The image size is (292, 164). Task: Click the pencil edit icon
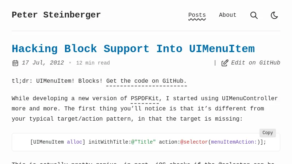[225, 63]
